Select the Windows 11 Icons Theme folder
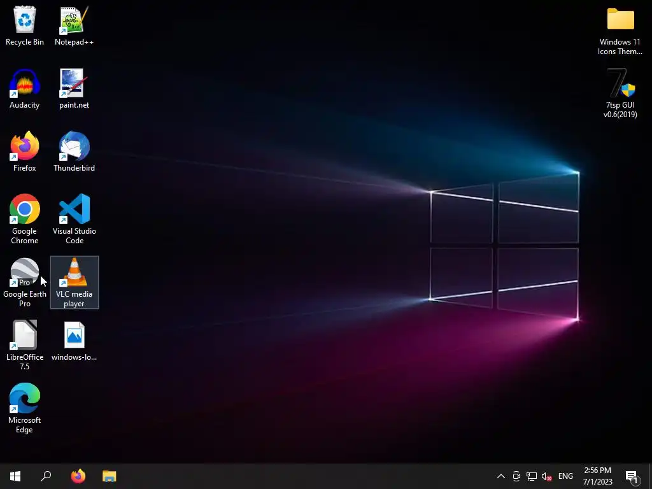Viewport: 652px width, 489px height. [x=620, y=31]
